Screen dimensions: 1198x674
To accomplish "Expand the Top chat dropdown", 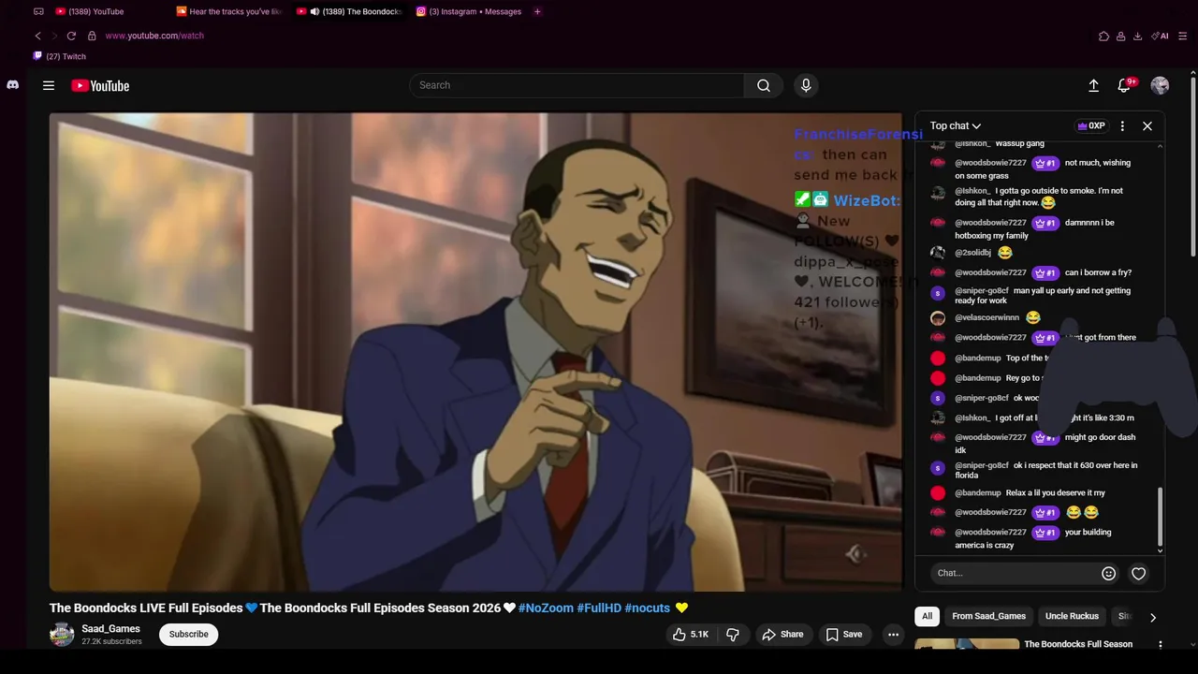I will (956, 125).
